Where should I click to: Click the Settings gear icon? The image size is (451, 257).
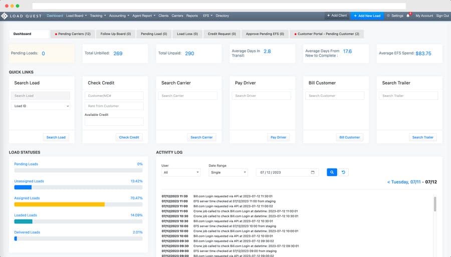388,16
